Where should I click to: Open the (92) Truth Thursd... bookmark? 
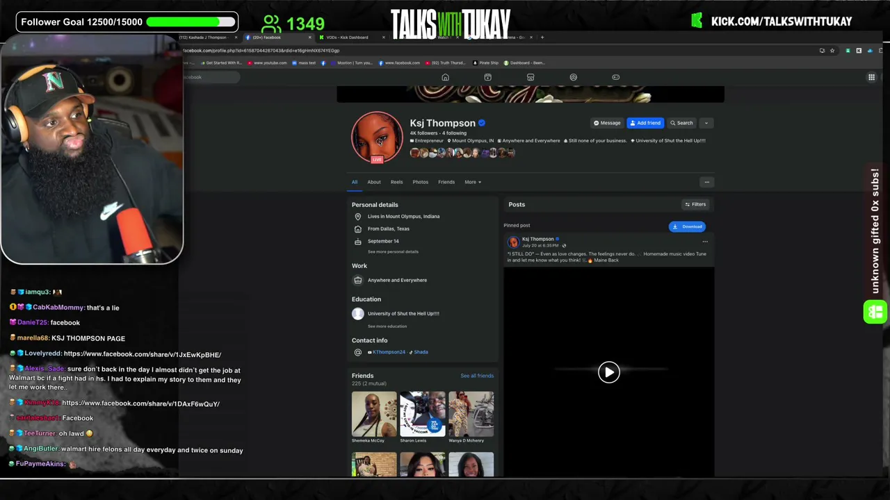click(446, 62)
